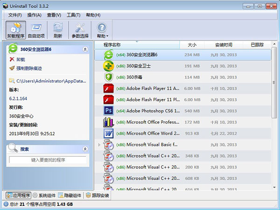Open the 跟踪安装 tab
Screen dimensions: 280x210
pyautogui.click(x=98, y=196)
